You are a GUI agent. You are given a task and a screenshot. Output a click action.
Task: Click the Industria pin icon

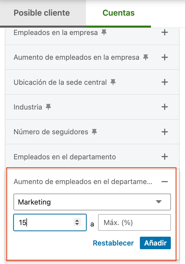coord(48,107)
